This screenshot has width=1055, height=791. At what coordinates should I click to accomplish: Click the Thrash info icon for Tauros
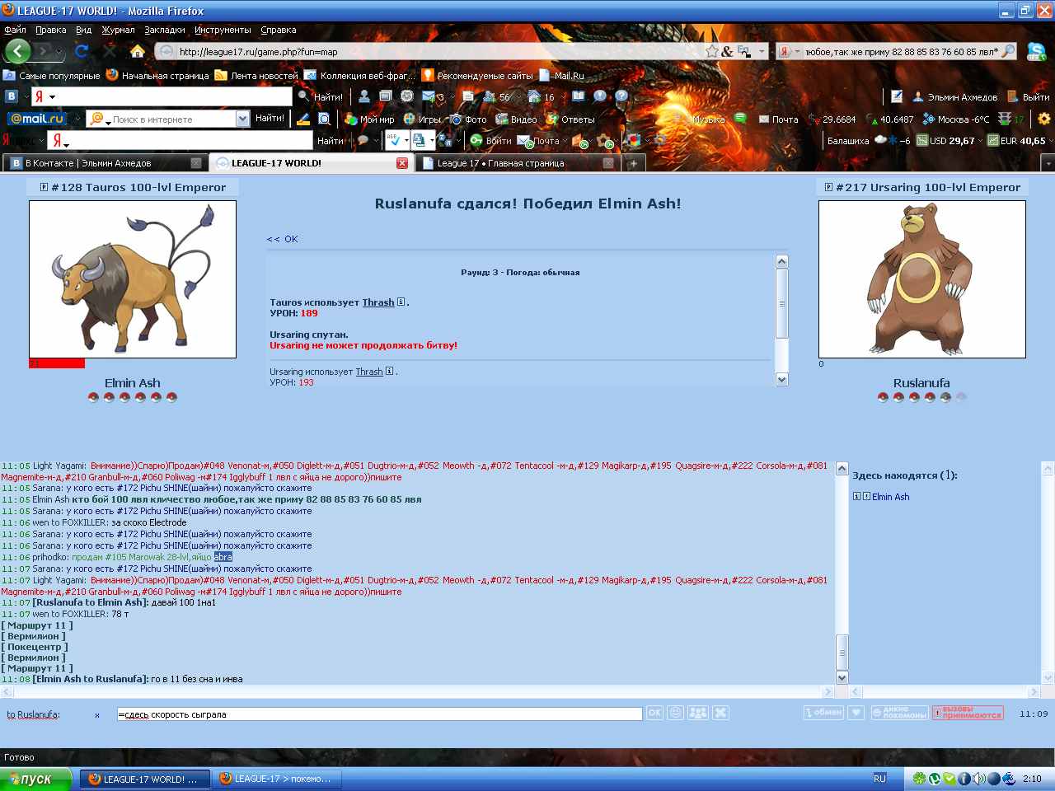pyautogui.click(x=401, y=302)
